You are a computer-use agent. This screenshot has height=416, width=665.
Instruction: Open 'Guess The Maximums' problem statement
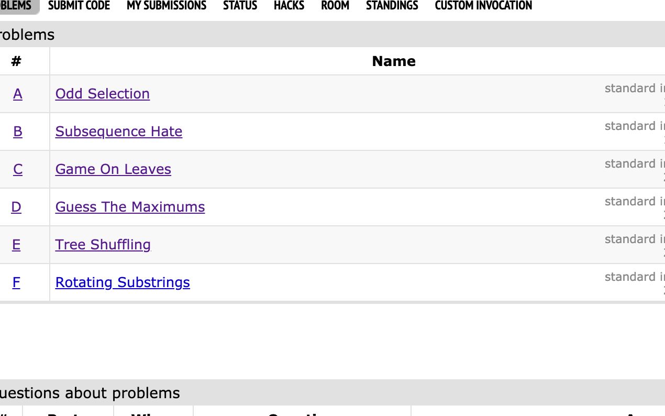point(130,207)
